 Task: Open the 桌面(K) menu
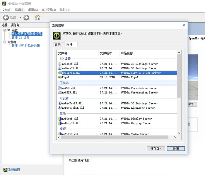[x=33, y=10]
